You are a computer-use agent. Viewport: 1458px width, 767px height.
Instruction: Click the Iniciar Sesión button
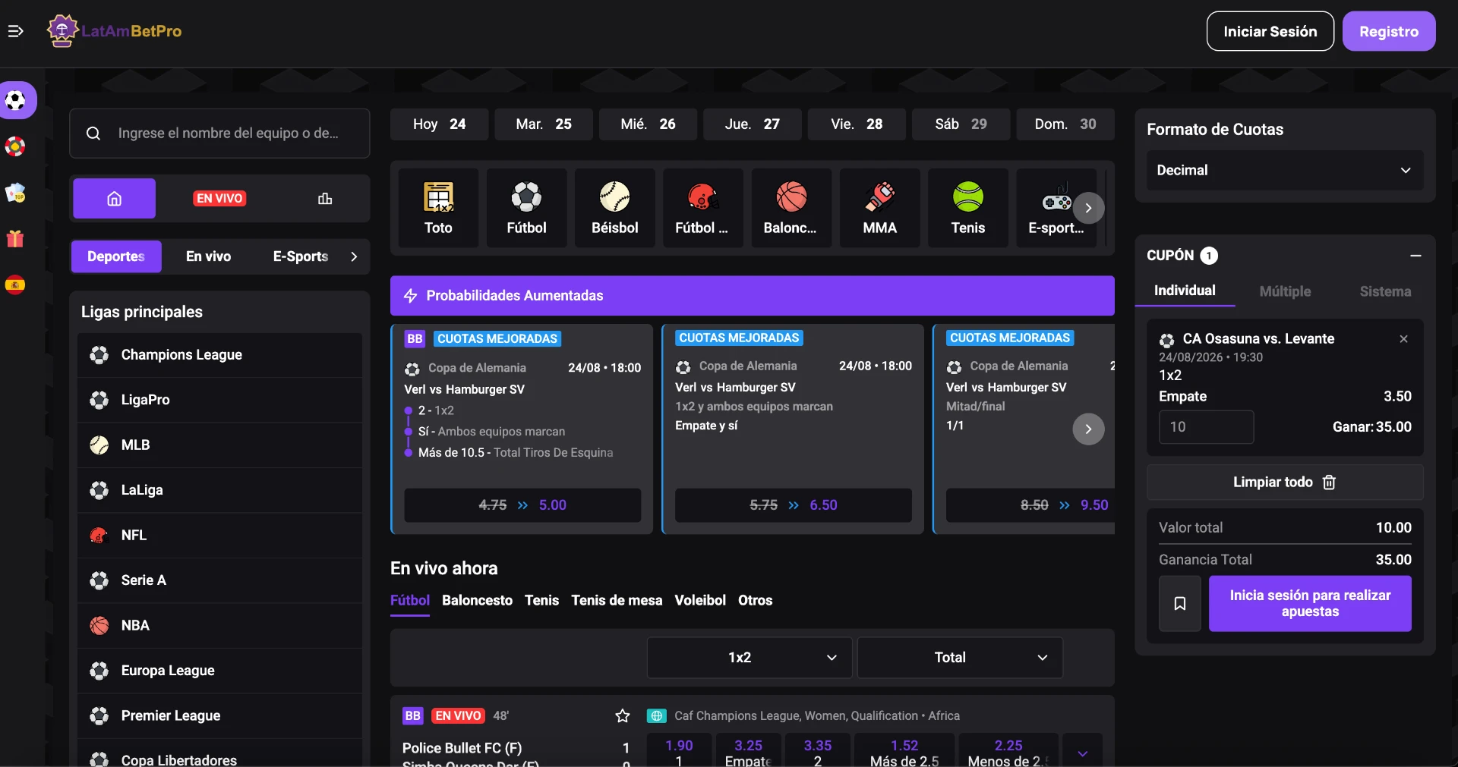(1270, 31)
